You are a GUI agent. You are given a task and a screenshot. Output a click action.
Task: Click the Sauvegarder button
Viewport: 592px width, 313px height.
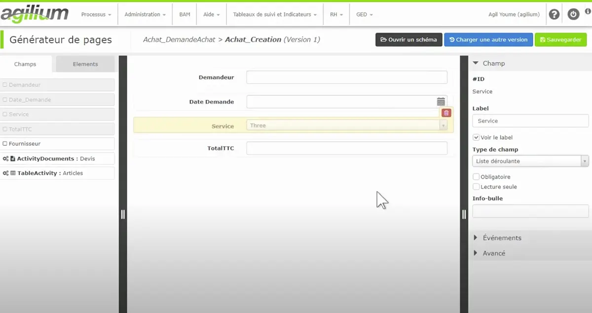pyautogui.click(x=561, y=39)
